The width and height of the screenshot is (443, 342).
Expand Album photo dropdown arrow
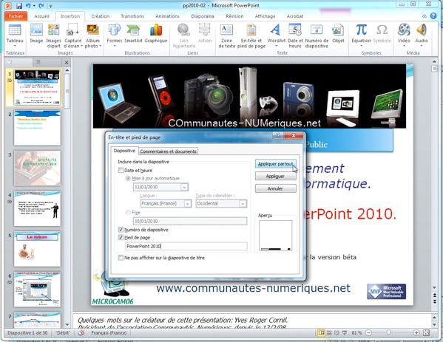100,46
